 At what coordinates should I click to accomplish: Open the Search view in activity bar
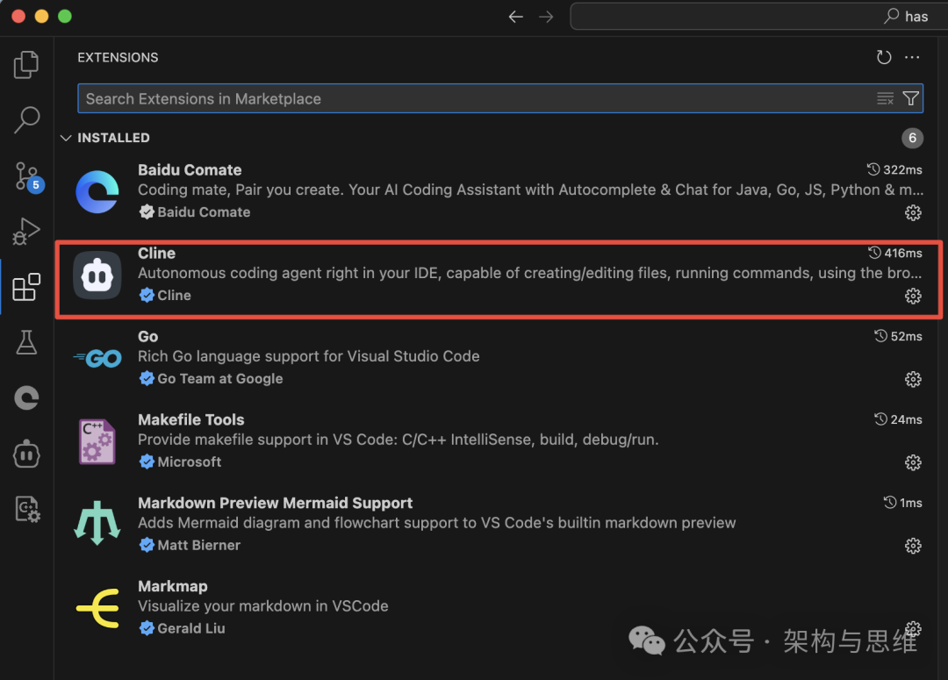point(26,119)
